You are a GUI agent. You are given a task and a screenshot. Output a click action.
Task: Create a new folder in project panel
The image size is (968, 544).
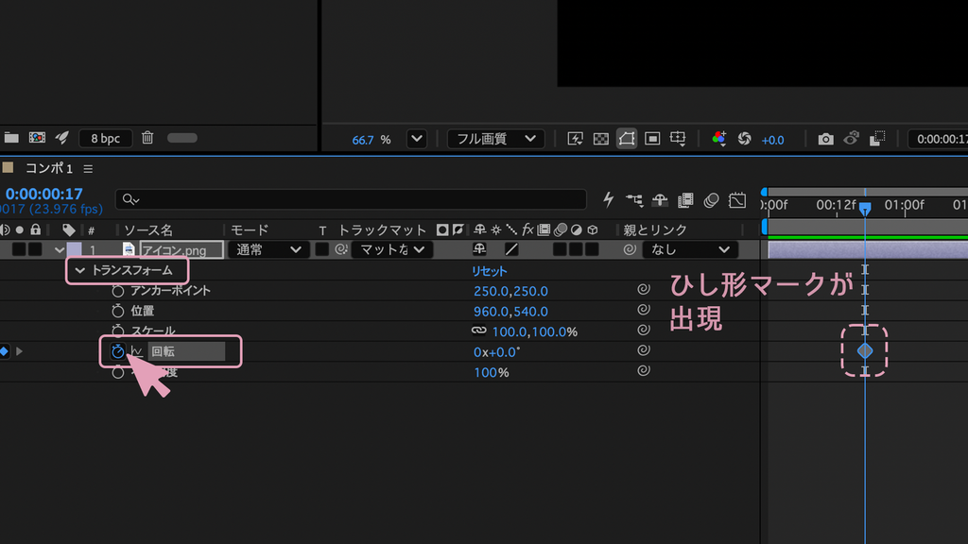[11, 138]
